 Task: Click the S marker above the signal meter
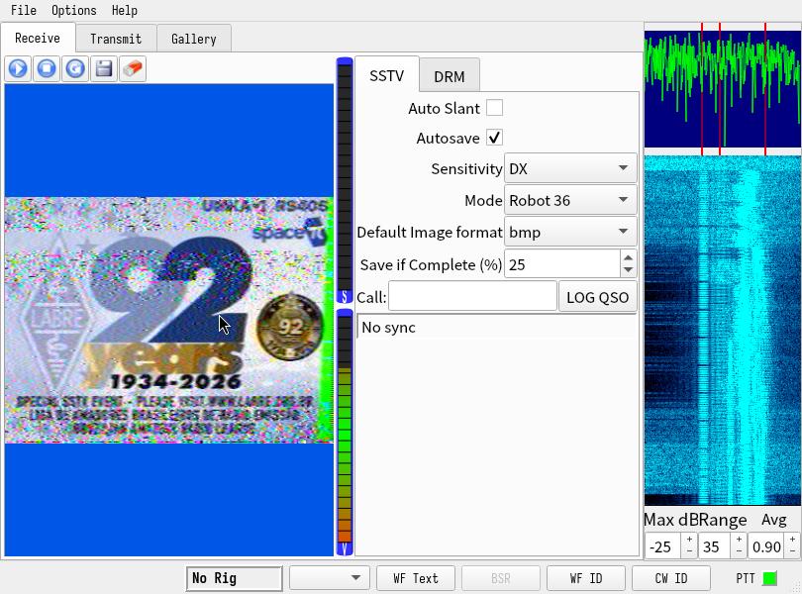[x=343, y=293]
